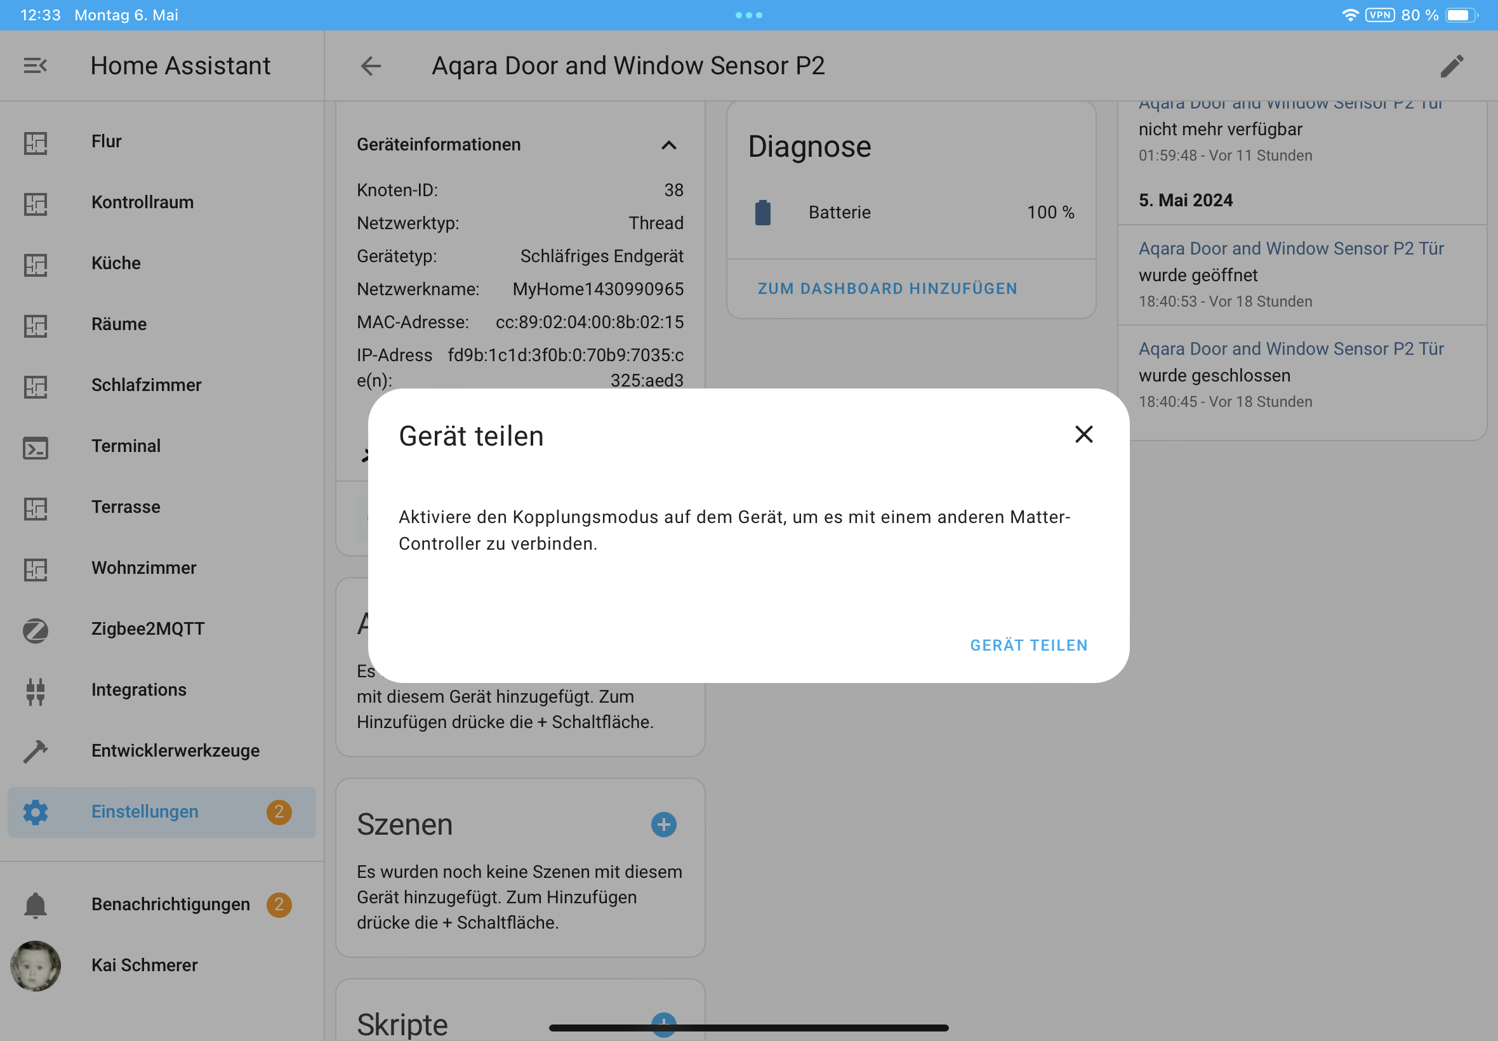This screenshot has height=1041, width=1498.
Task: Open the Zigbee2MQTT panel
Action: (147, 629)
